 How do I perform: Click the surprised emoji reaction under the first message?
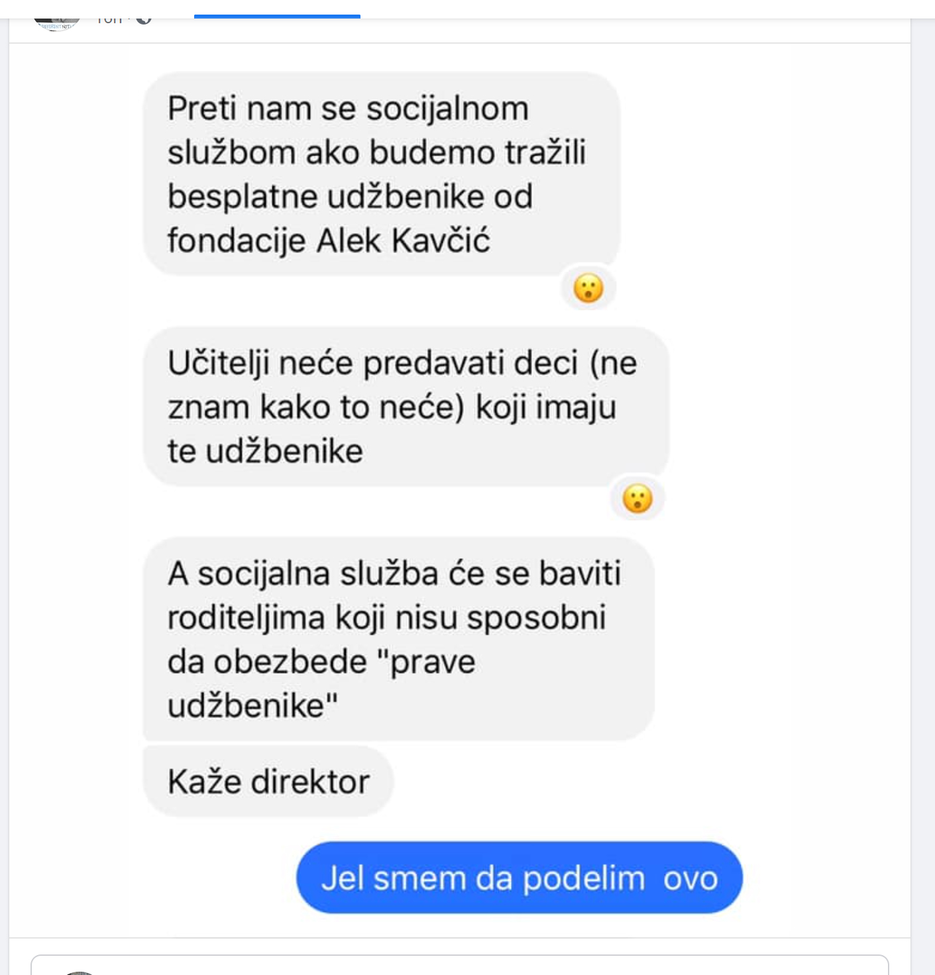tap(588, 288)
